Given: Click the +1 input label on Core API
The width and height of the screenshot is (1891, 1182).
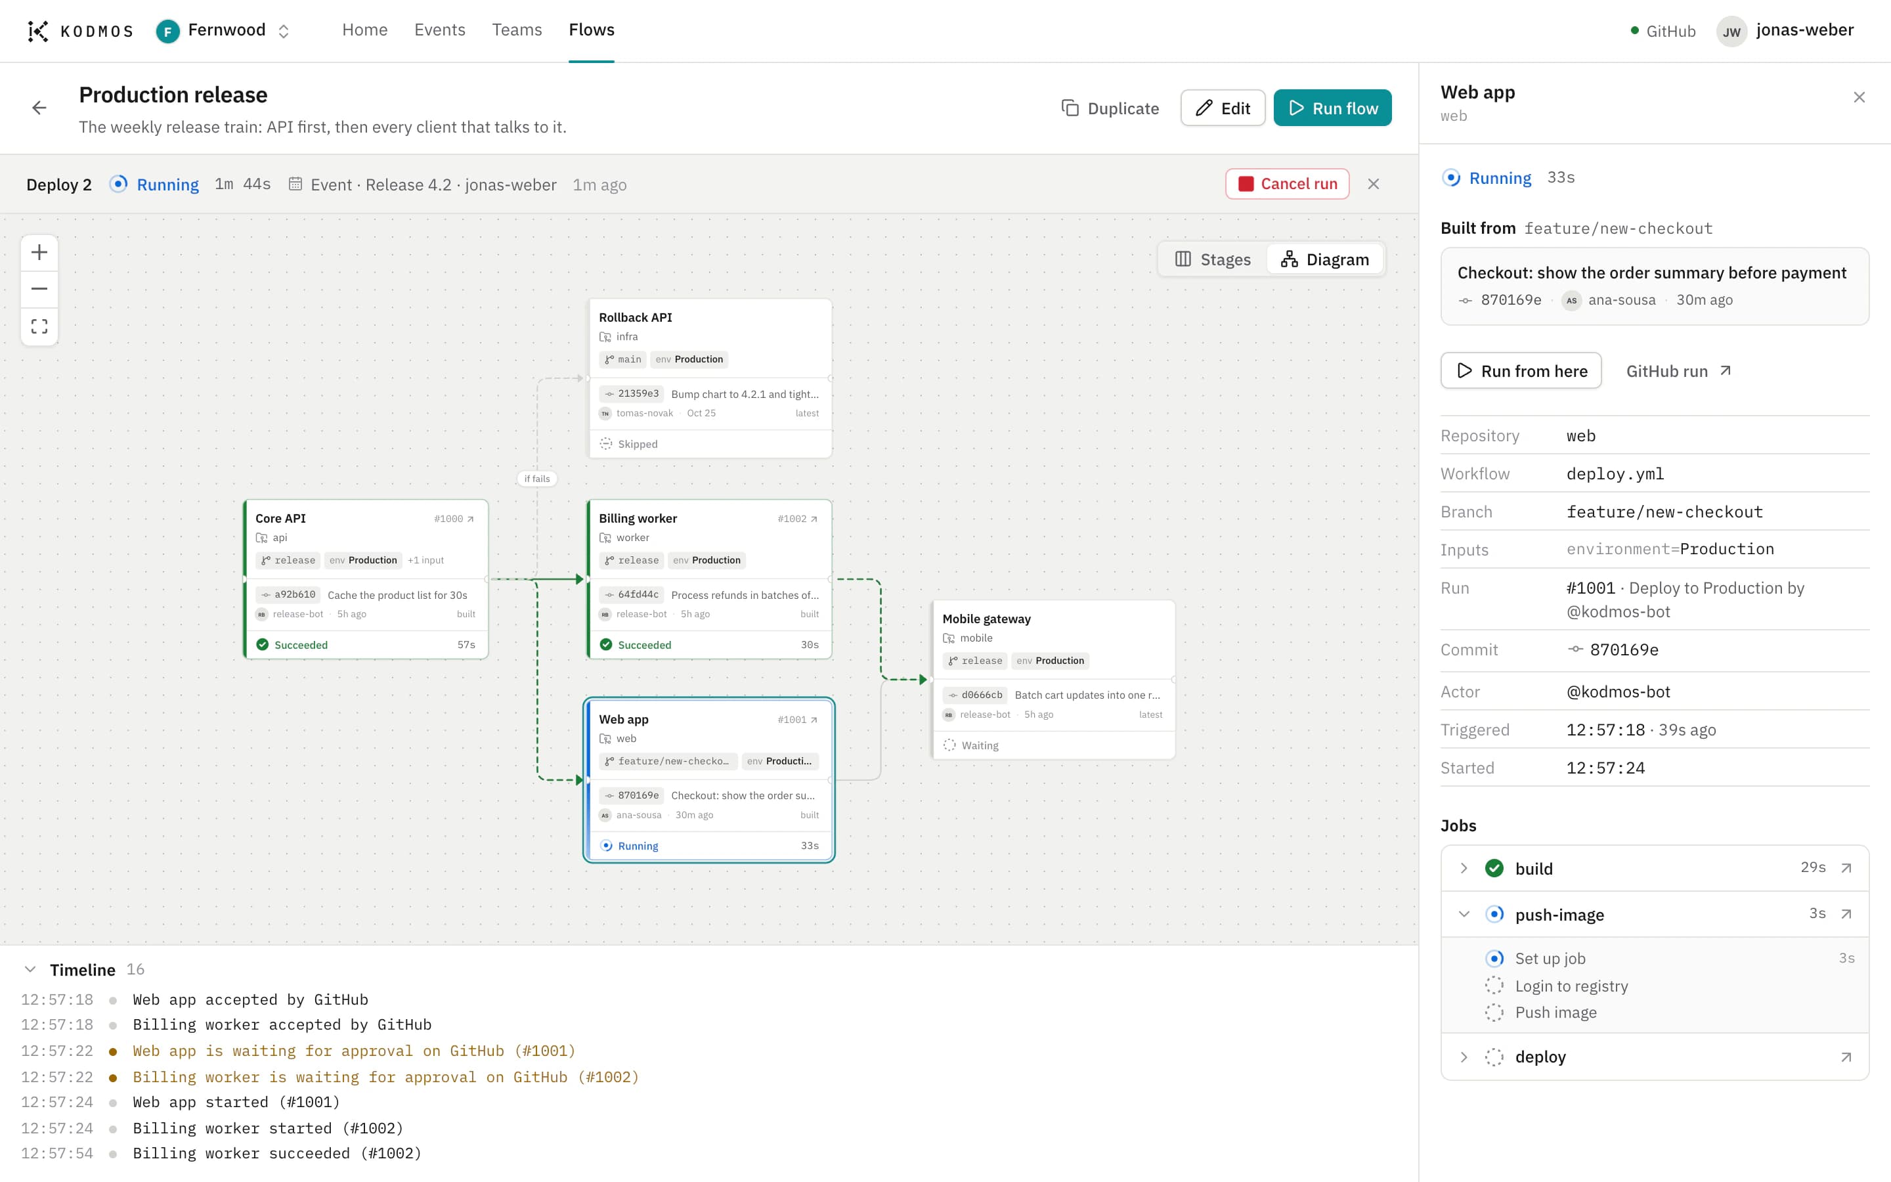Looking at the screenshot, I should (426, 561).
